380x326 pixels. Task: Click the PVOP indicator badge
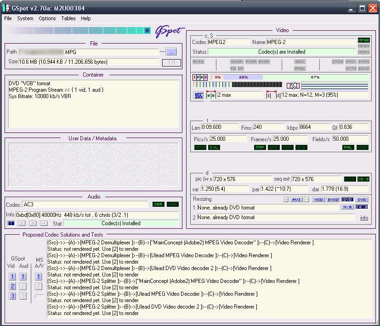click(251, 61)
